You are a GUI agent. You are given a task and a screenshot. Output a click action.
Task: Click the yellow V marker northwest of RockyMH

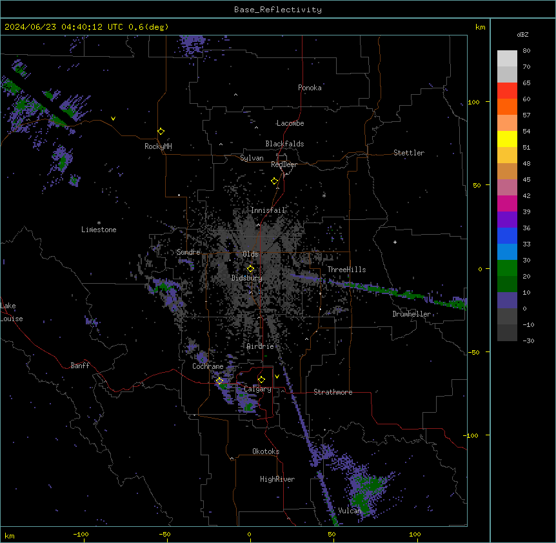[113, 119]
